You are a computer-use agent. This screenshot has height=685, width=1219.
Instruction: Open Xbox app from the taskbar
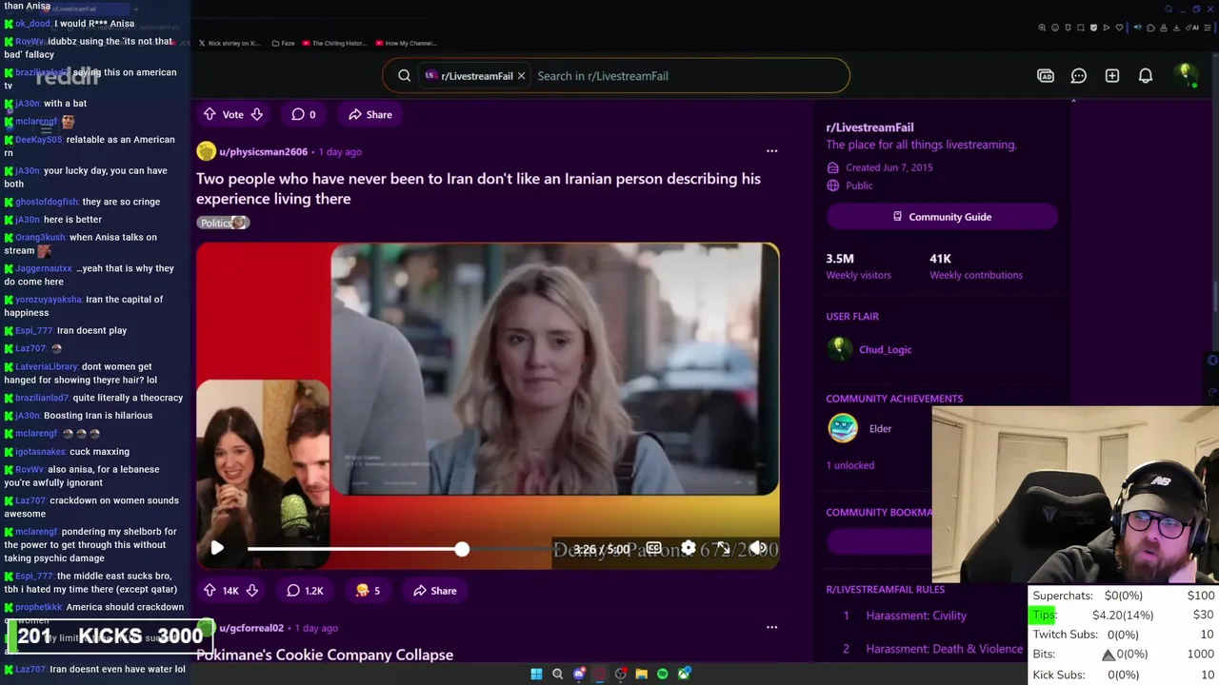[684, 674]
